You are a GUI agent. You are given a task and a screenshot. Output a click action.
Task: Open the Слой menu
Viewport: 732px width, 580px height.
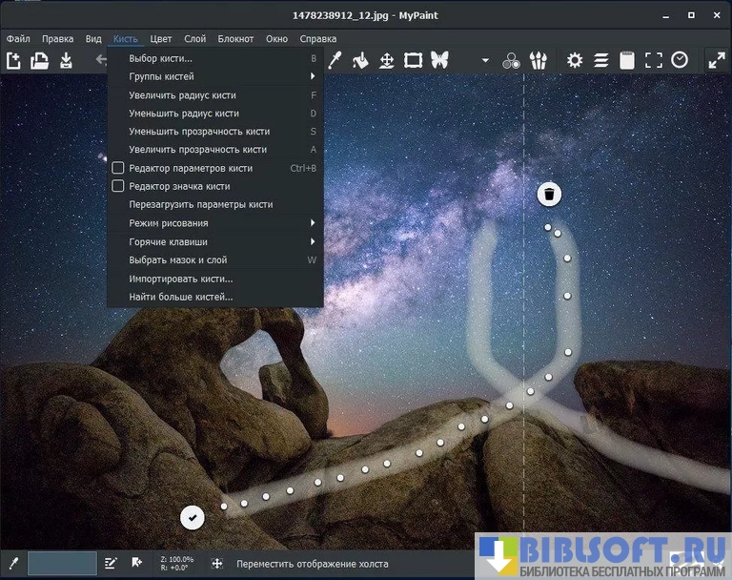pyautogui.click(x=194, y=39)
